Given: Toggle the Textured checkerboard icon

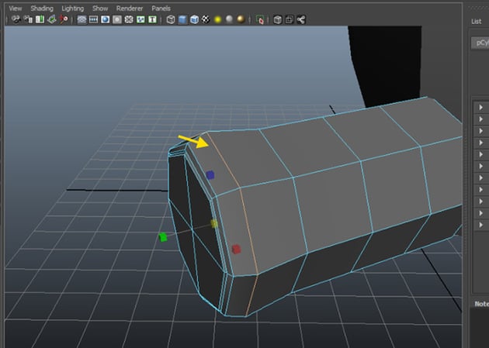Looking at the screenshot, I should (206, 19).
